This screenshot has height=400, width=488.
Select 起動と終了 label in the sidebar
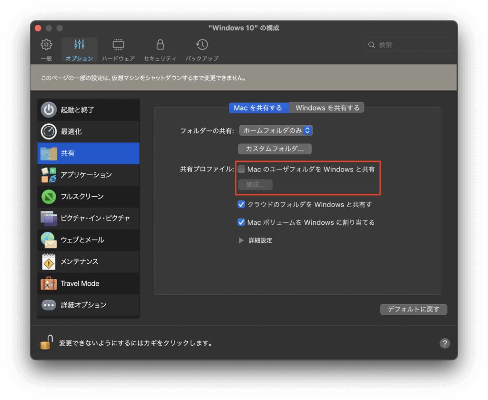(x=77, y=110)
